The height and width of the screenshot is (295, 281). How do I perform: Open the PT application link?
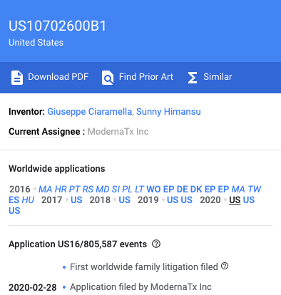point(75,190)
